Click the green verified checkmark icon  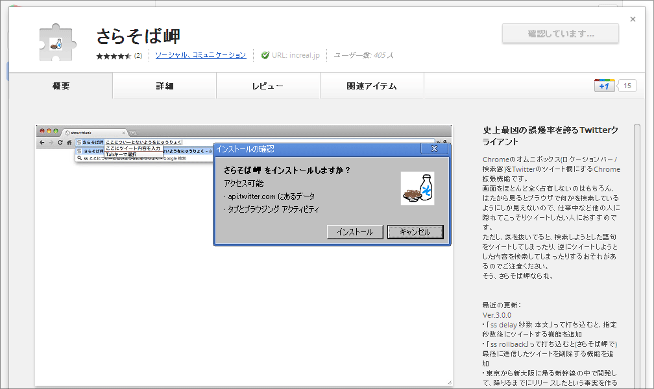pyautogui.click(x=265, y=55)
